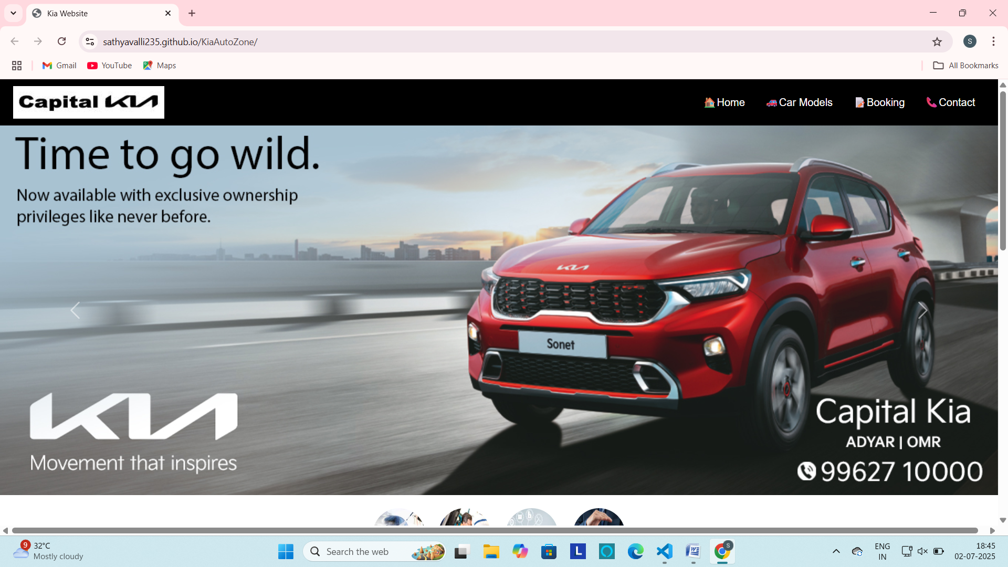Switch to Microsoft Word in the taskbar

pos(693,552)
